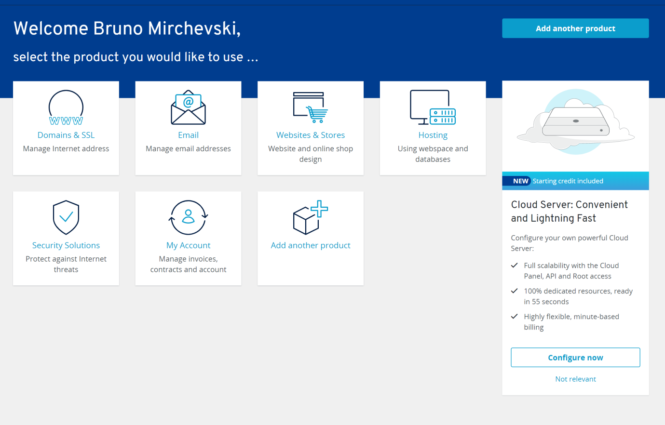665x425 pixels.
Task: Click Manage Internet address description
Action: click(x=66, y=149)
